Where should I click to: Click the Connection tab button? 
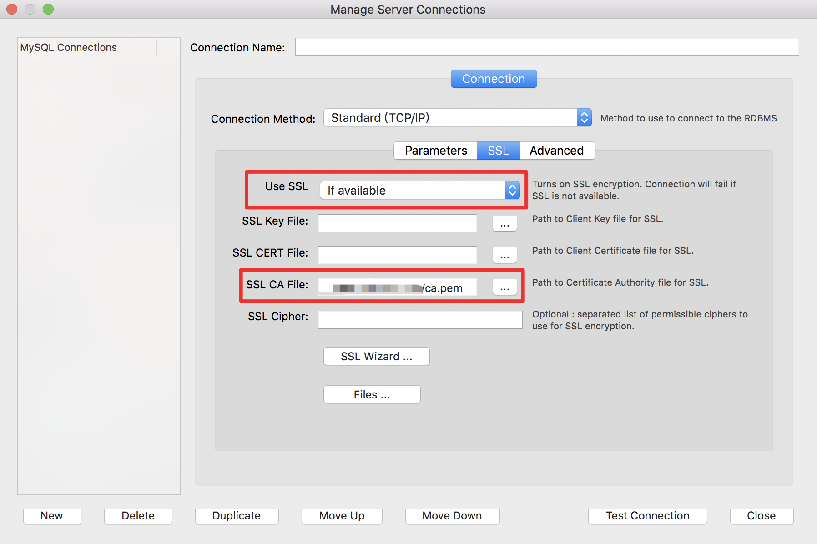[494, 79]
